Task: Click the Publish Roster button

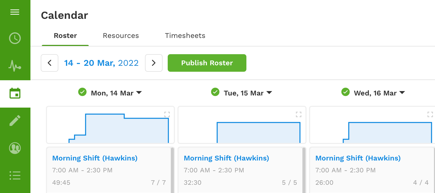Action: 207,63
